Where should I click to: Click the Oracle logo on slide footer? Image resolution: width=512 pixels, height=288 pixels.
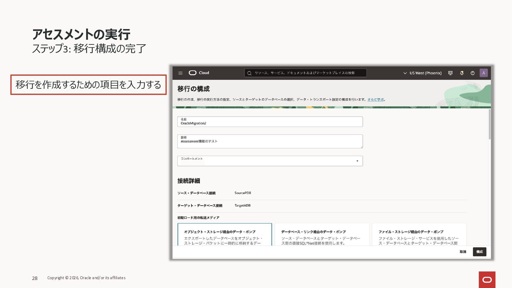(x=487, y=279)
